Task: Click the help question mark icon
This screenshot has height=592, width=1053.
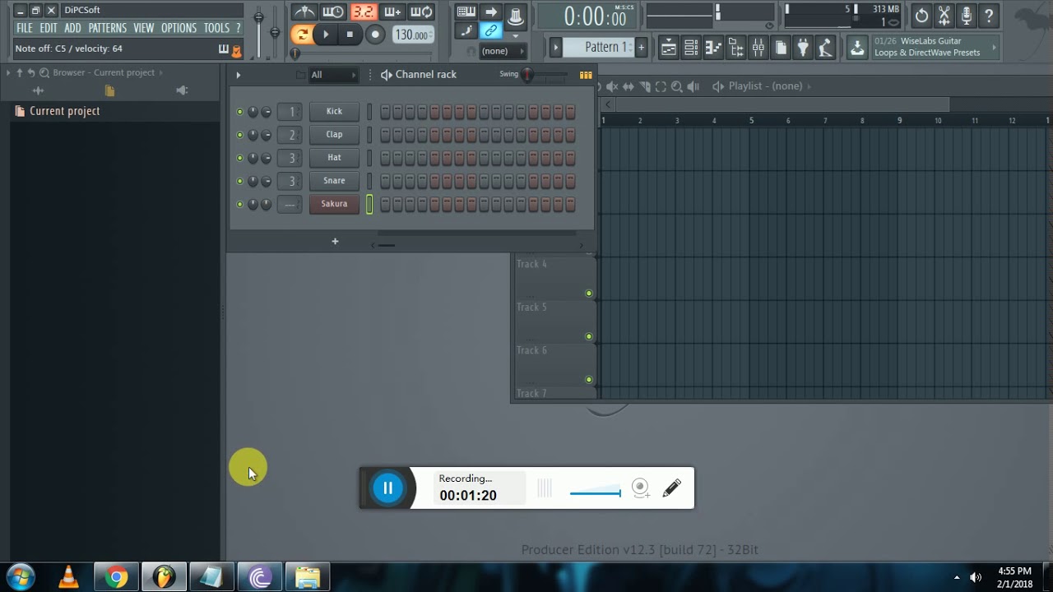Action: [989, 16]
